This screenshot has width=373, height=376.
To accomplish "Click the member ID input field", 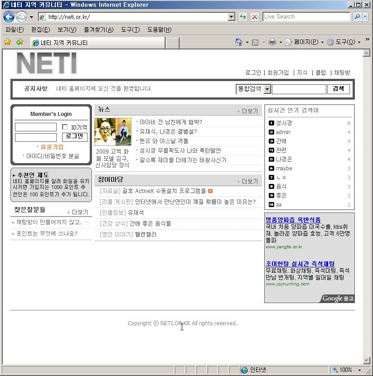I will click(x=36, y=127).
